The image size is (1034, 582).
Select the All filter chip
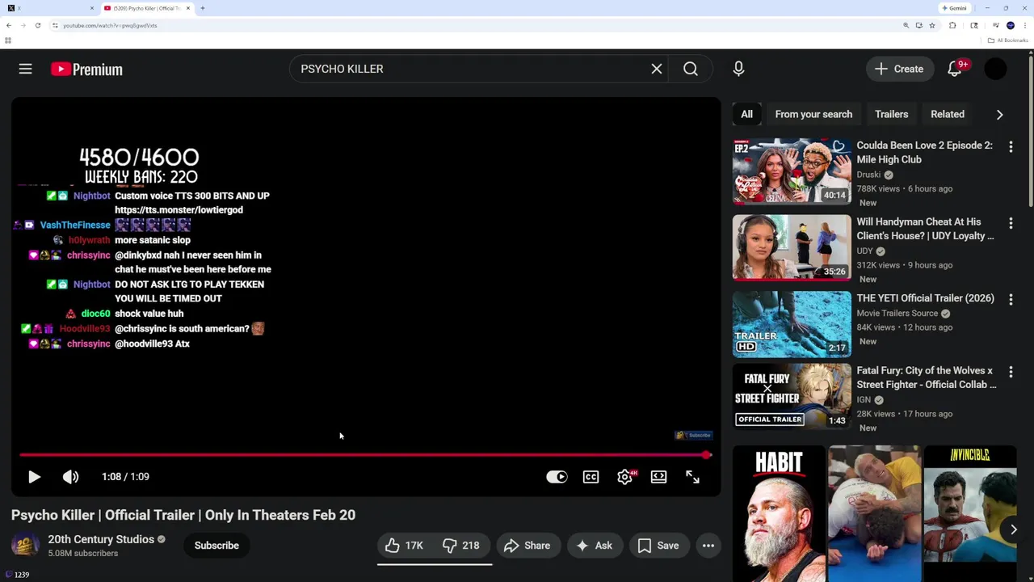pos(746,114)
